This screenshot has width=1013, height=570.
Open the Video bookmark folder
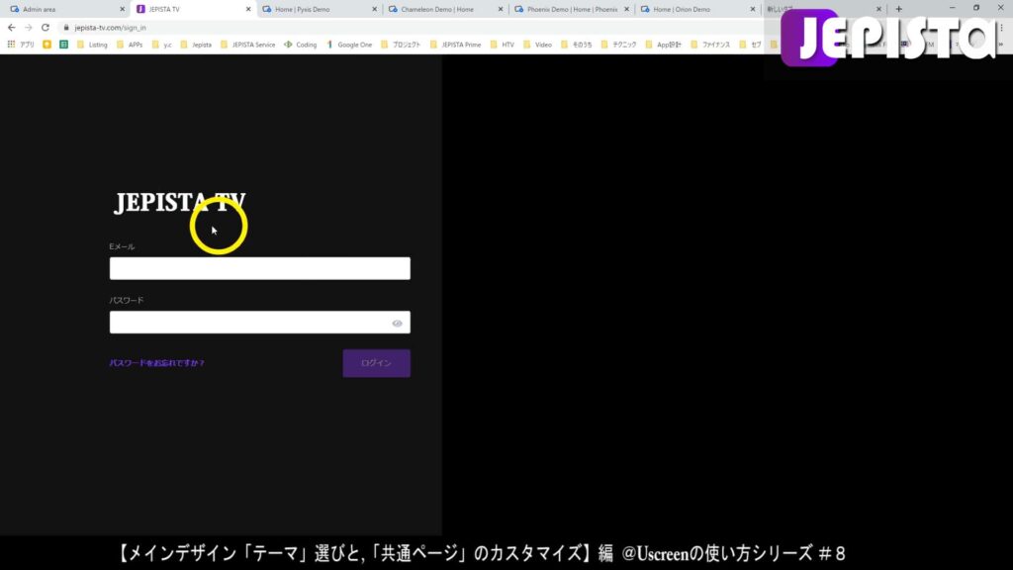537,45
